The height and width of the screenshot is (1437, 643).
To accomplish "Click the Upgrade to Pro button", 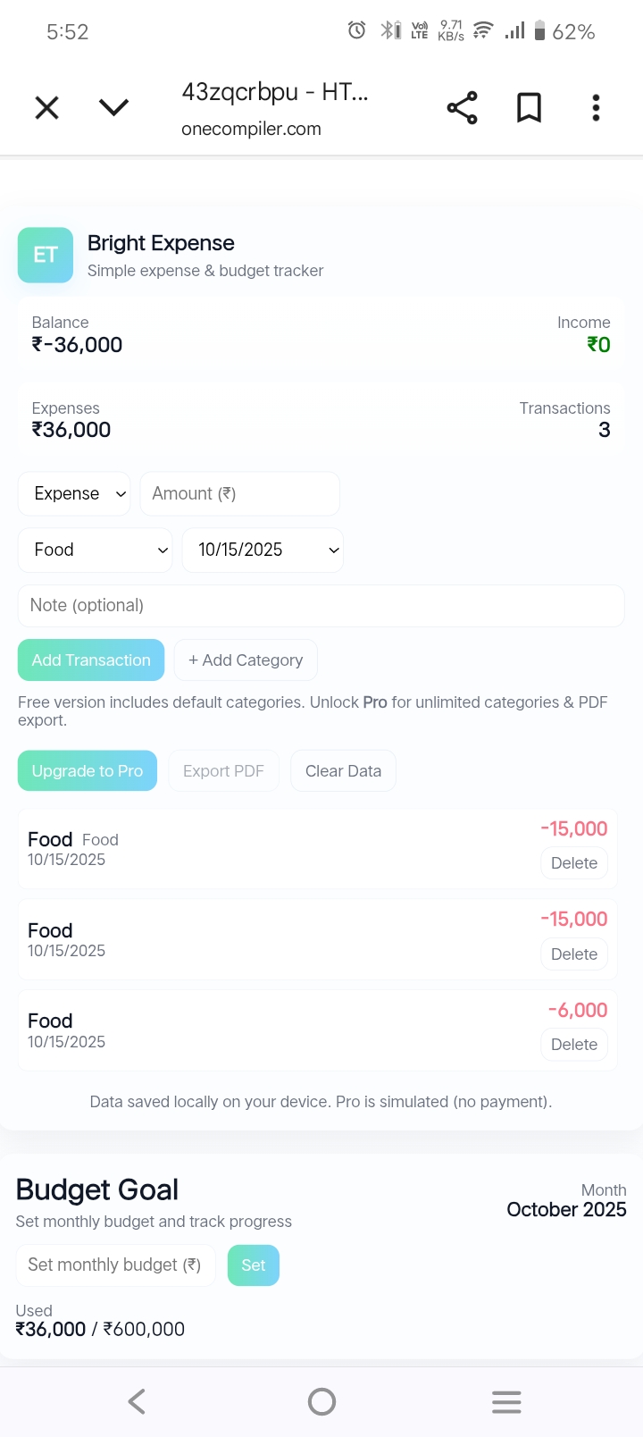I will pos(88,770).
